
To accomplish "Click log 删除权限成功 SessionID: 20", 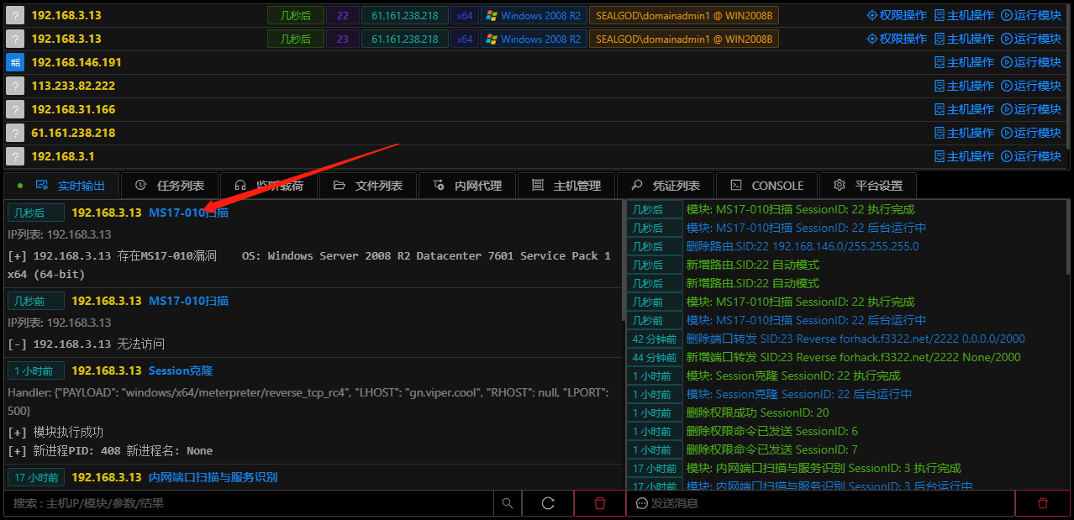I will point(758,412).
